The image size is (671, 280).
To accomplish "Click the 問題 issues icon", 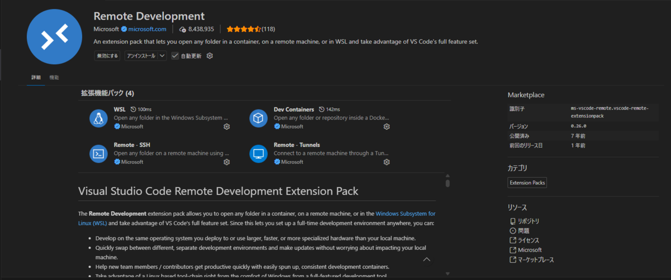I will click(513, 231).
